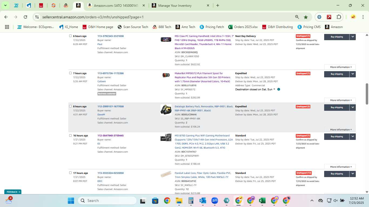
Task: Open the Feedback widget
Action: click(x=12, y=192)
